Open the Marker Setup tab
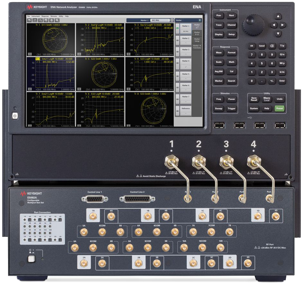 [x=197, y=40]
